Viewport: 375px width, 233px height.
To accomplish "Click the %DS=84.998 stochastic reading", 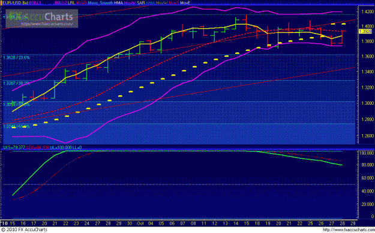I will [38, 147].
